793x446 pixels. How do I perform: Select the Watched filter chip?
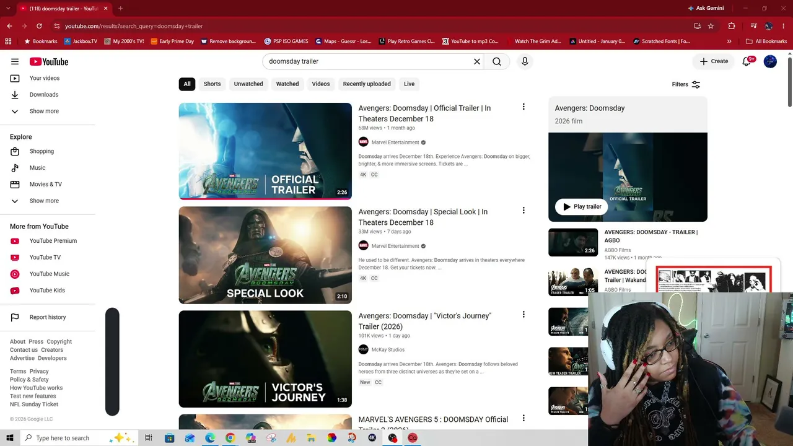click(287, 84)
